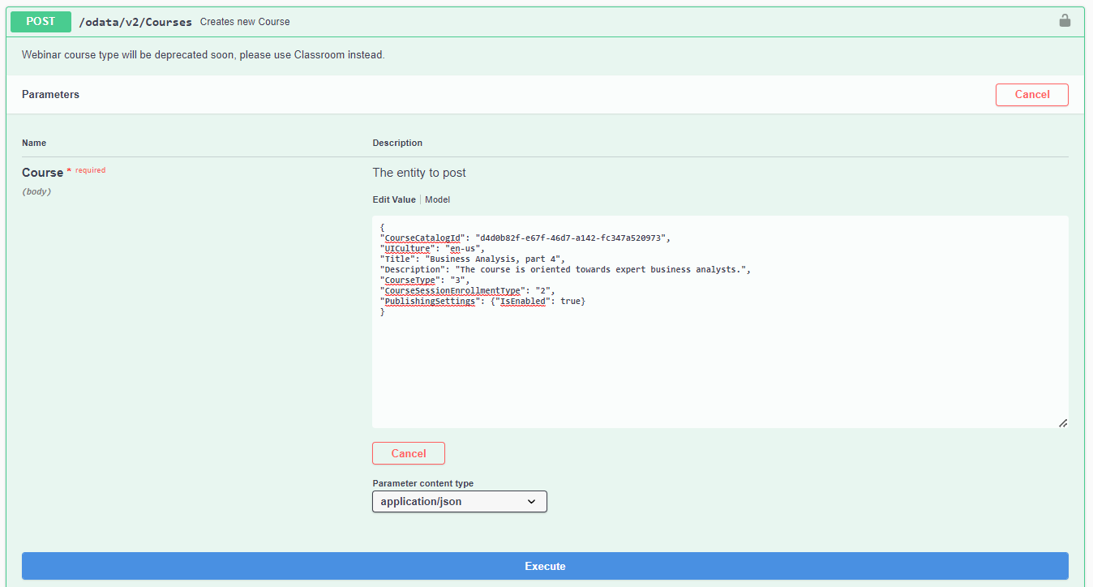Click the Course parameter name label
Viewport: 1093px width, 587px height.
click(x=42, y=173)
